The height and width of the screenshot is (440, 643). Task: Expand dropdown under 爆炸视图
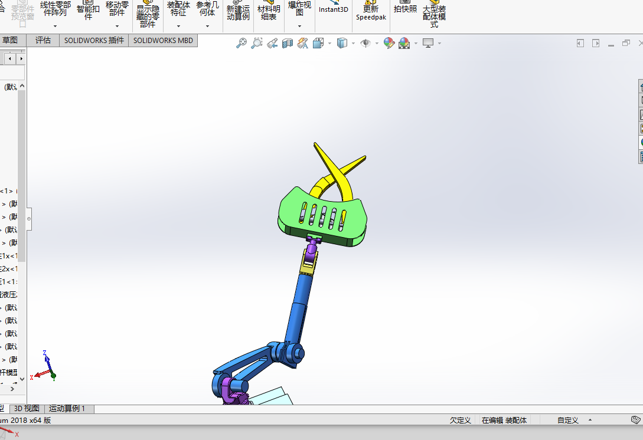pyautogui.click(x=300, y=26)
